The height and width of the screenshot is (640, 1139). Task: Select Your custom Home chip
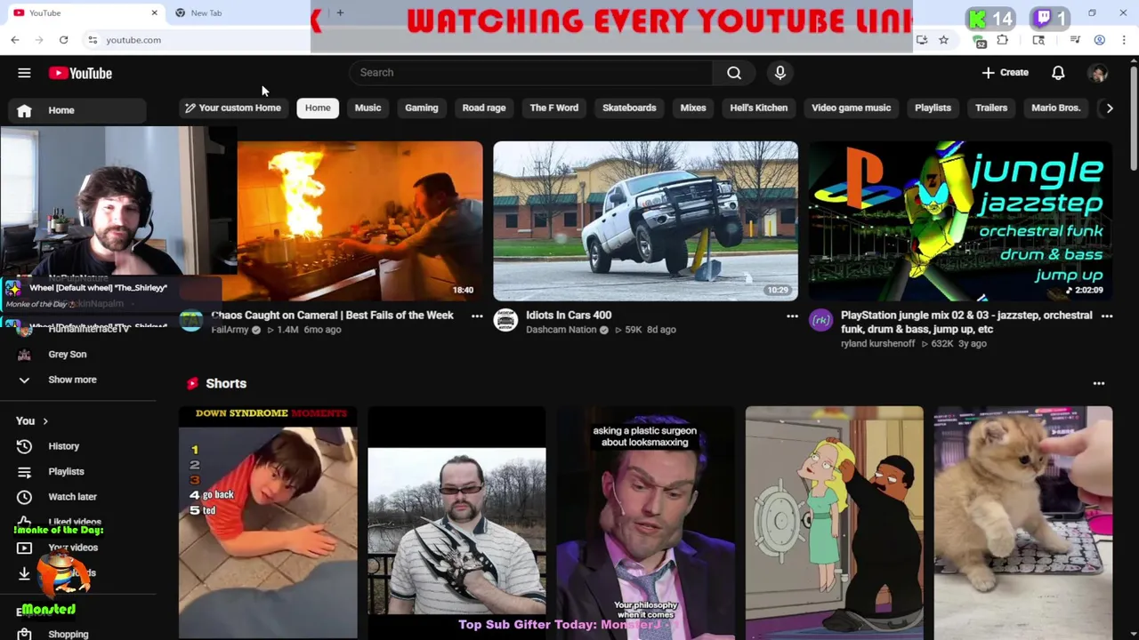(x=232, y=108)
